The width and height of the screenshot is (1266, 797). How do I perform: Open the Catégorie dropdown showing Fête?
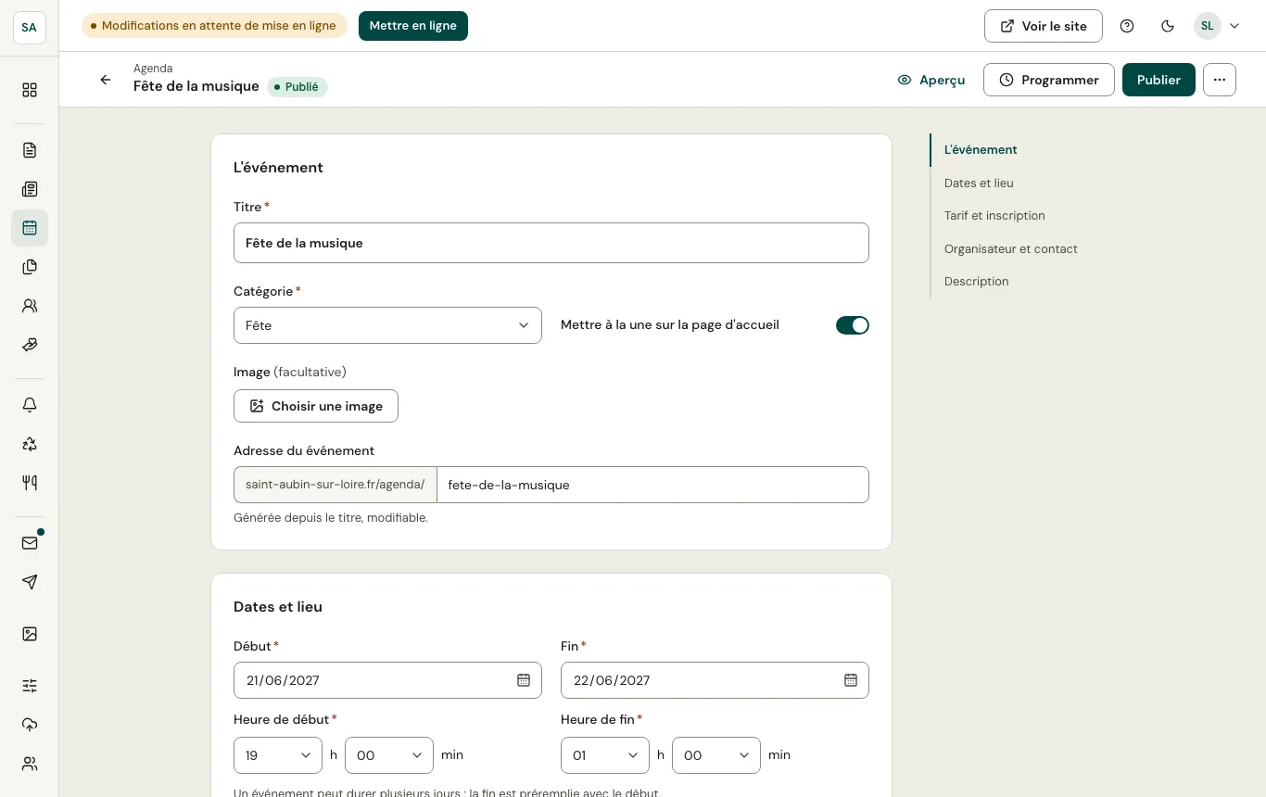387,325
